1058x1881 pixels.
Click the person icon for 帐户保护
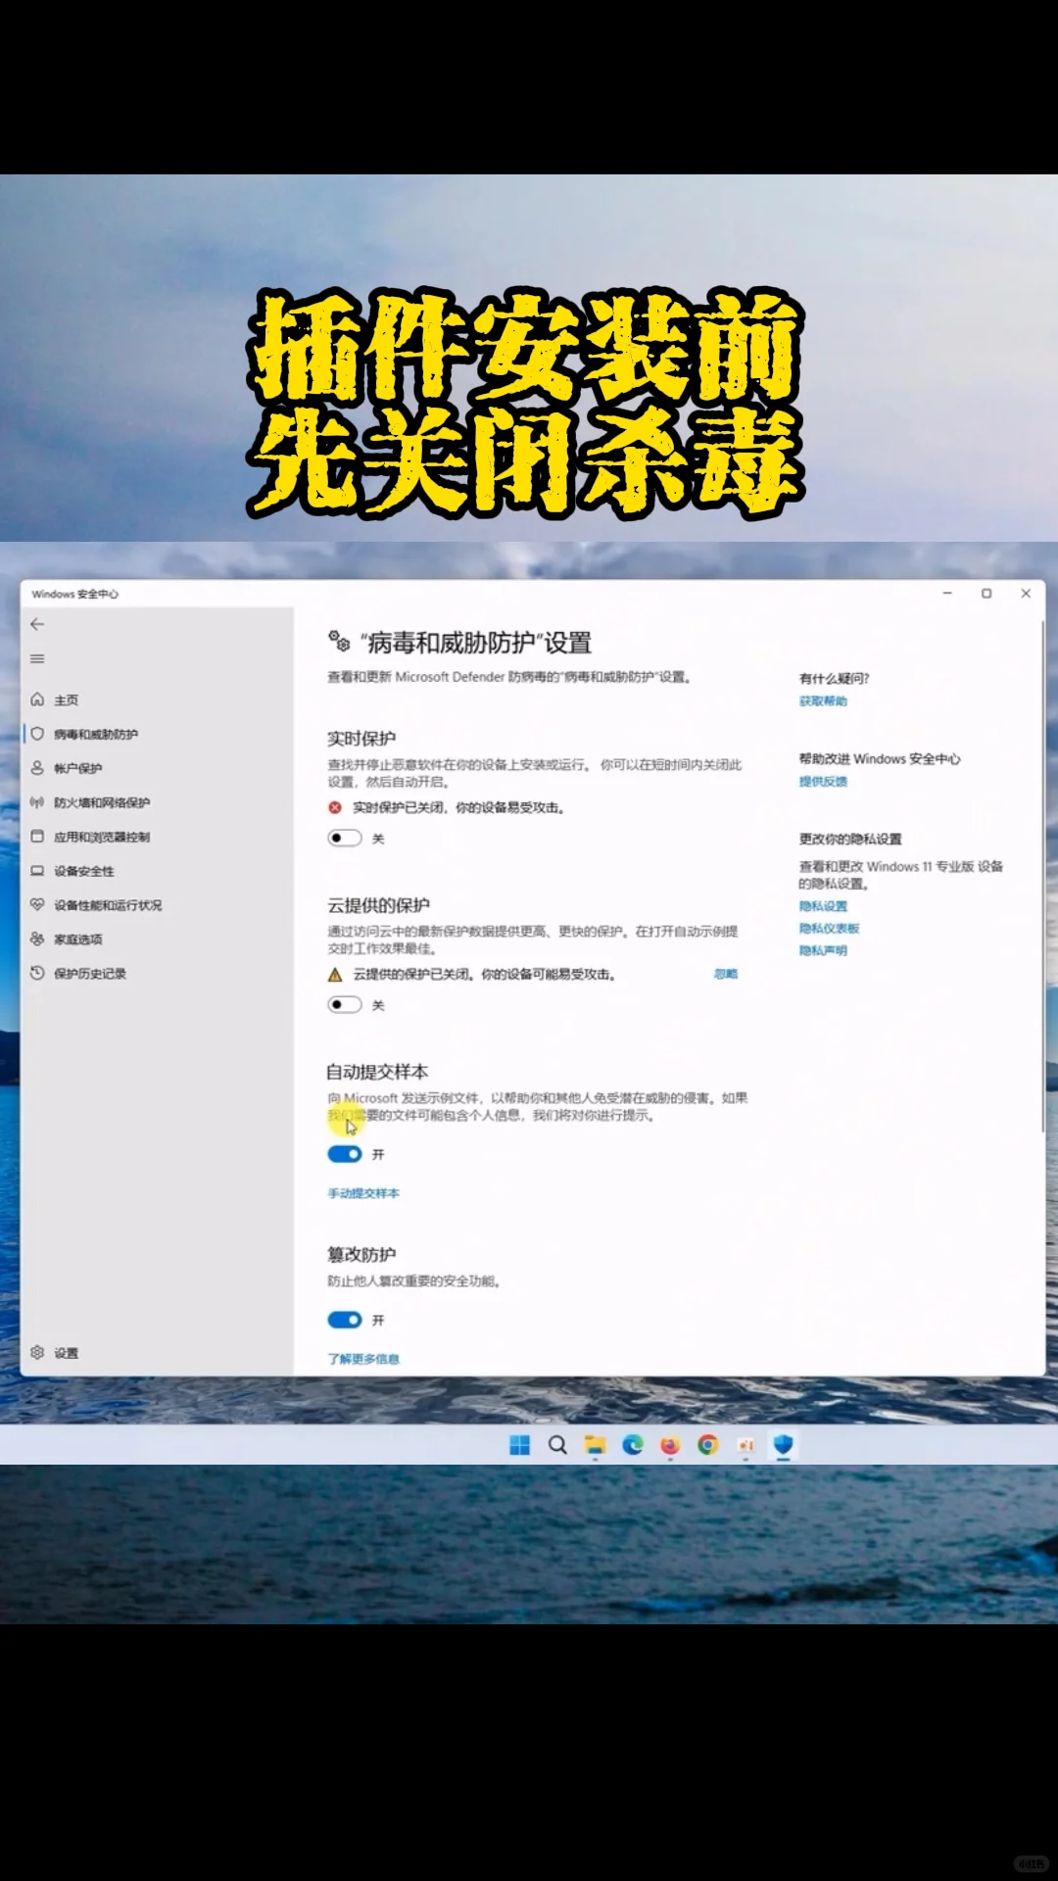tap(37, 768)
